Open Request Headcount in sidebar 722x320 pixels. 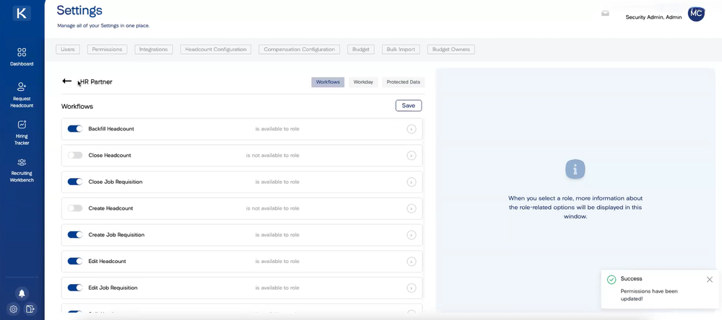(22, 95)
